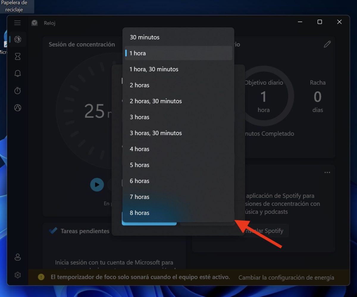Open the Stopwatch page
Screen dimensions: 357x297
(18, 91)
